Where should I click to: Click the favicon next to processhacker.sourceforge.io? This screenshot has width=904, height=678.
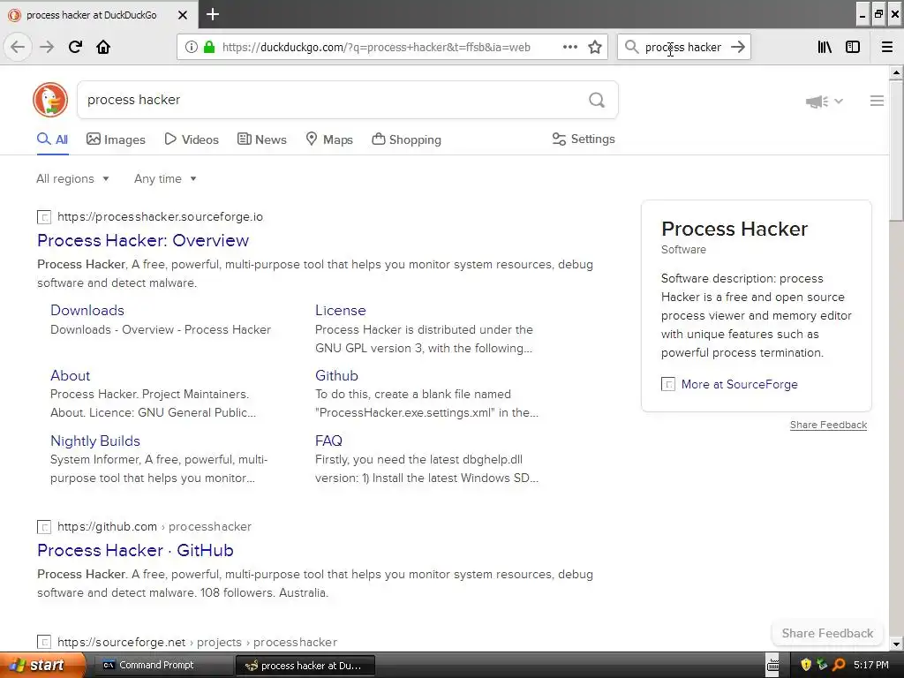pos(44,217)
